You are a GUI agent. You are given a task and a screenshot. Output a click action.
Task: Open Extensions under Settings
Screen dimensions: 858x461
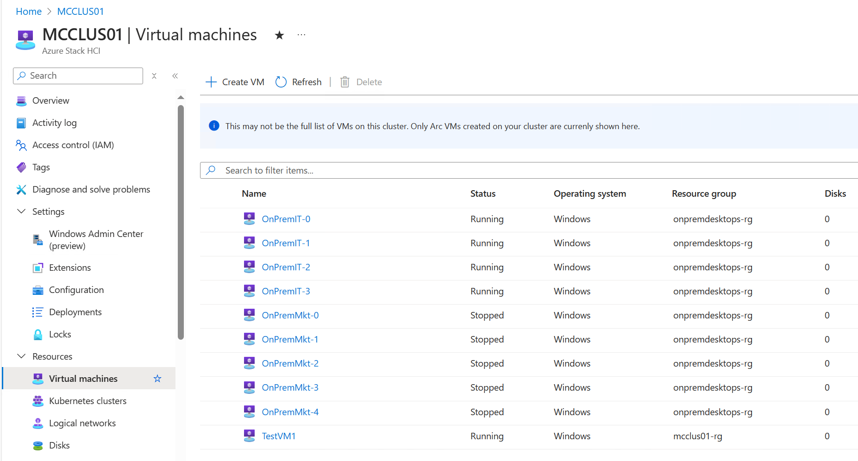point(69,268)
